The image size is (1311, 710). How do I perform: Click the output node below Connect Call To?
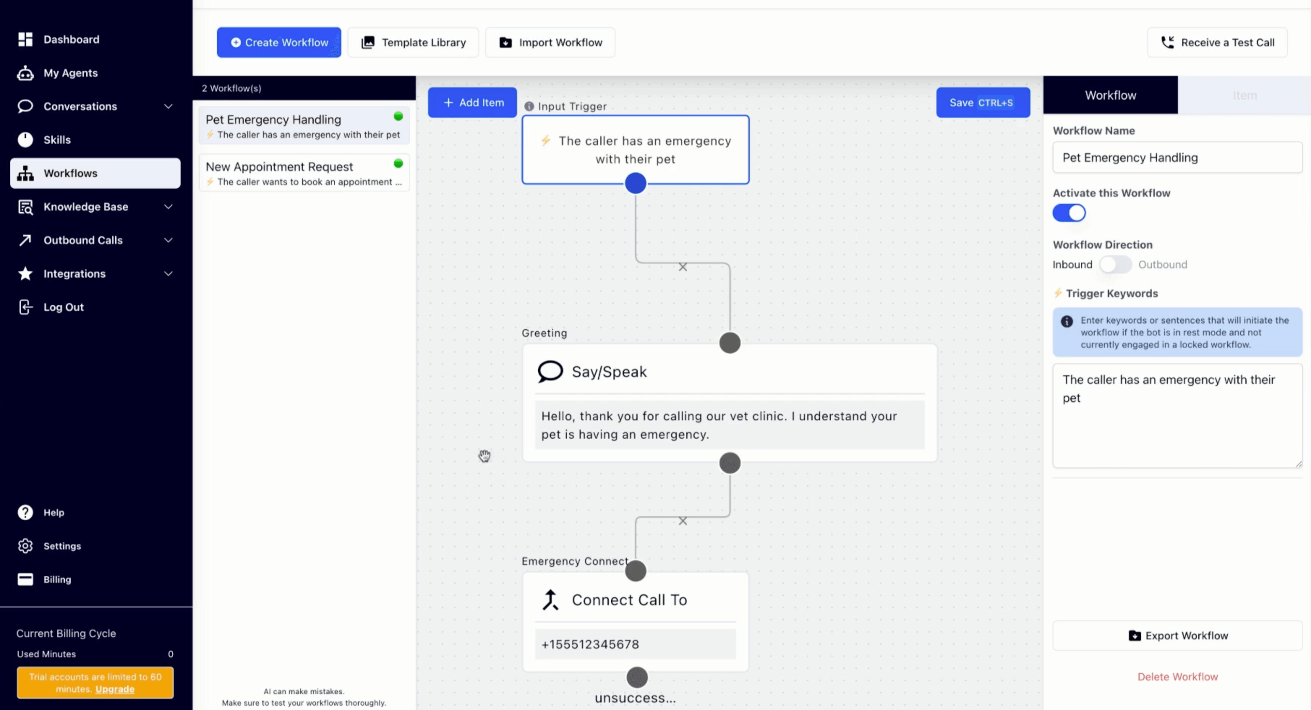click(x=637, y=677)
